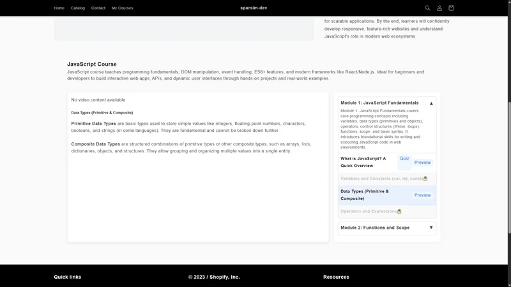This screenshot has height=287, width=511.
Task: Click the Quick links footer heading
Action: pyautogui.click(x=68, y=277)
